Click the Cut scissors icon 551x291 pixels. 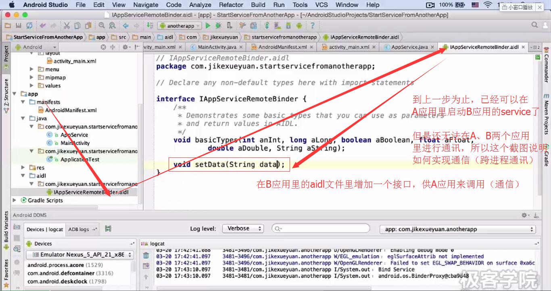click(67, 25)
